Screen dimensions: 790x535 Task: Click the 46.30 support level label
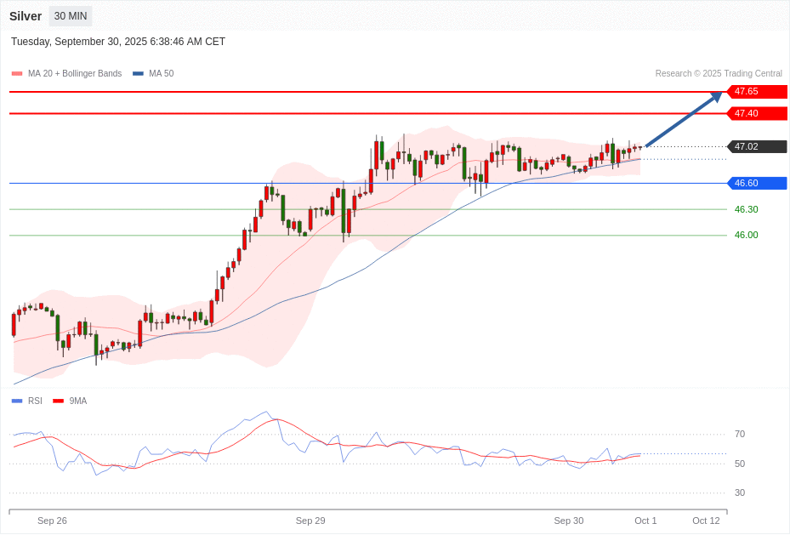(746, 209)
